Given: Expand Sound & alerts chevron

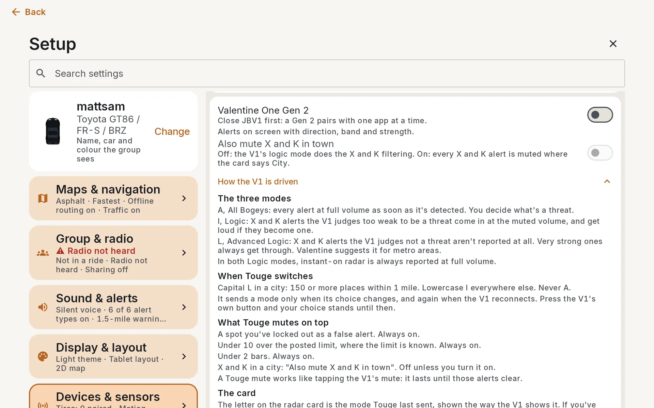Looking at the screenshot, I should point(184,307).
